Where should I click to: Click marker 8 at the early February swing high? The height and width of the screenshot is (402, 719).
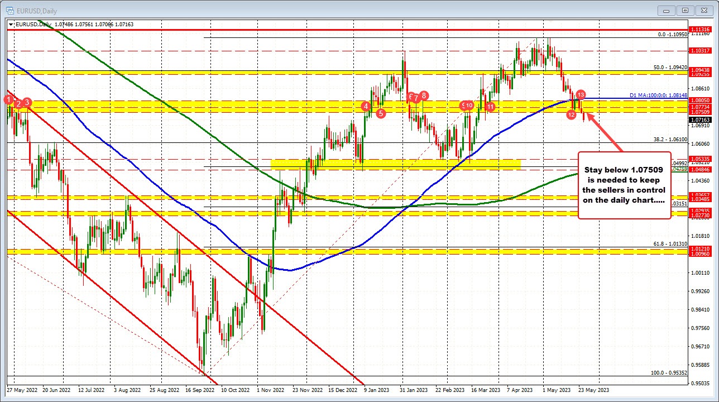tap(423, 96)
